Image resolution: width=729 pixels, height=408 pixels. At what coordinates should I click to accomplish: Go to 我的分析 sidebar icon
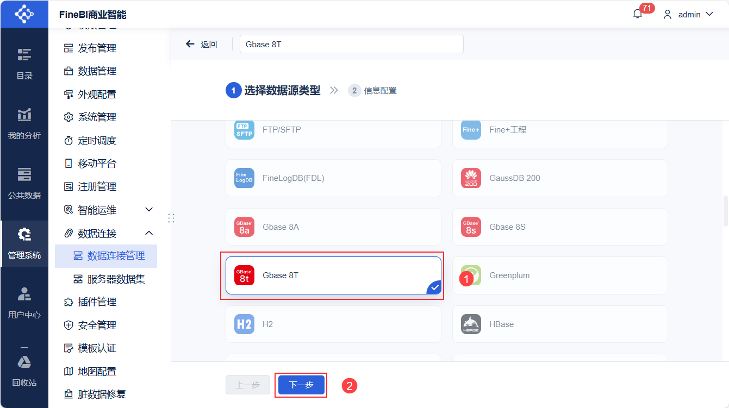tap(24, 124)
